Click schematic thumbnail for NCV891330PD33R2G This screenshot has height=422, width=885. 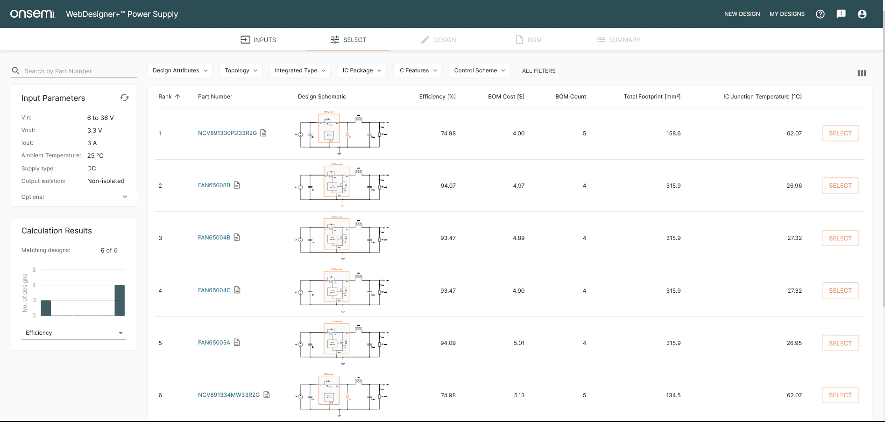pyautogui.click(x=342, y=133)
